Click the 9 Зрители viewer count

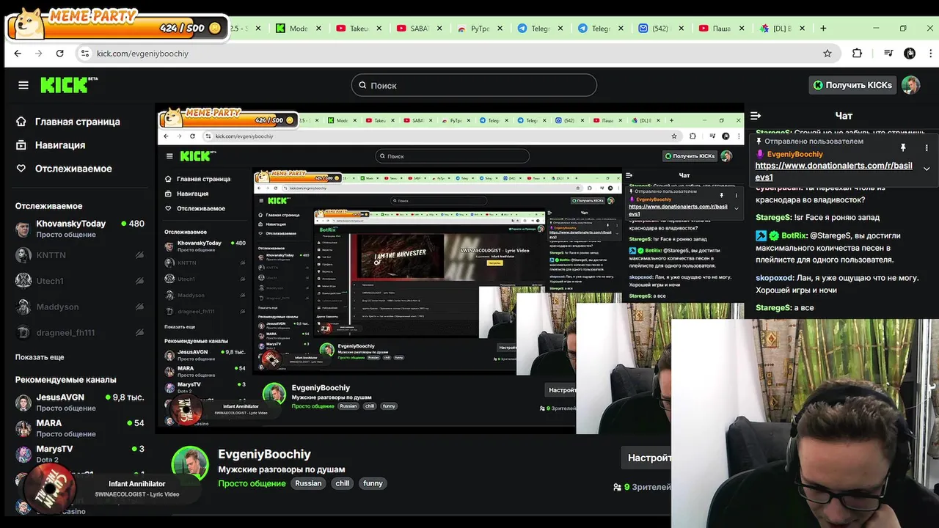click(x=642, y=487)
